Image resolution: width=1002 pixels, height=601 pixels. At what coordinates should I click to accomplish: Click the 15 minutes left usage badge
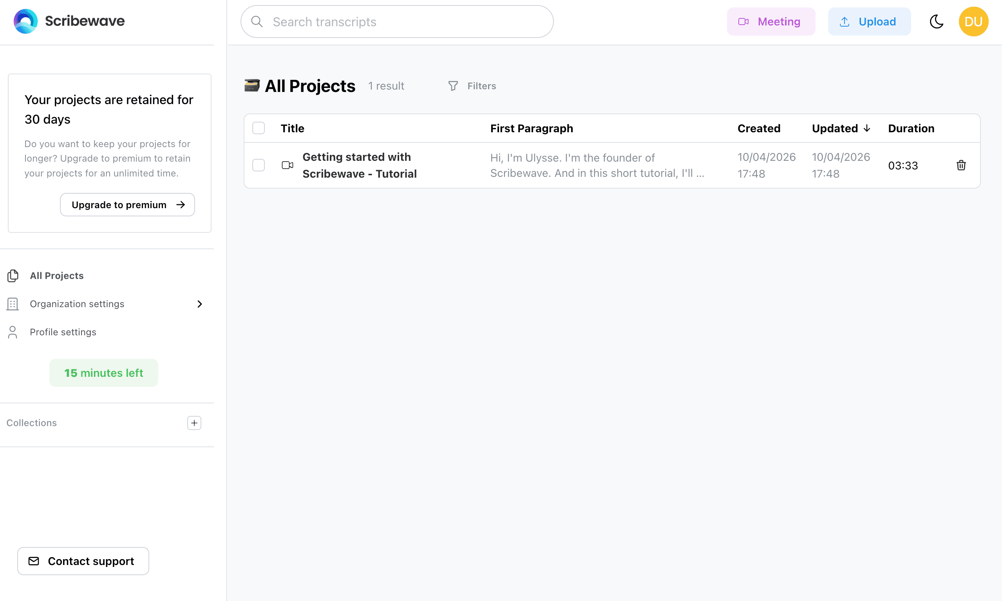click(103, 372)
